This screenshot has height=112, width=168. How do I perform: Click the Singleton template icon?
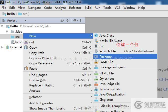[96, 100]
